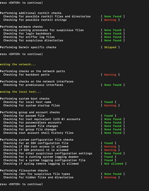The height and width of the screenshot is (191, 149).
Task: Select 'Checking for root equivalent (UID 0) accounts'
Action: (42, 119)
